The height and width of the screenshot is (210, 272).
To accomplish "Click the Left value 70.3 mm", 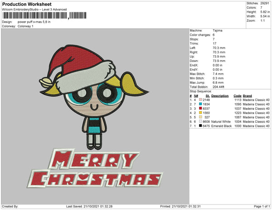I will (219, 48).
